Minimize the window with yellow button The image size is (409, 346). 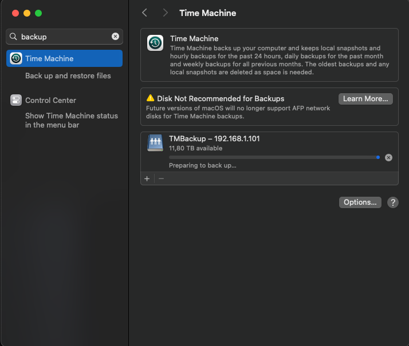tap(27, 13)
